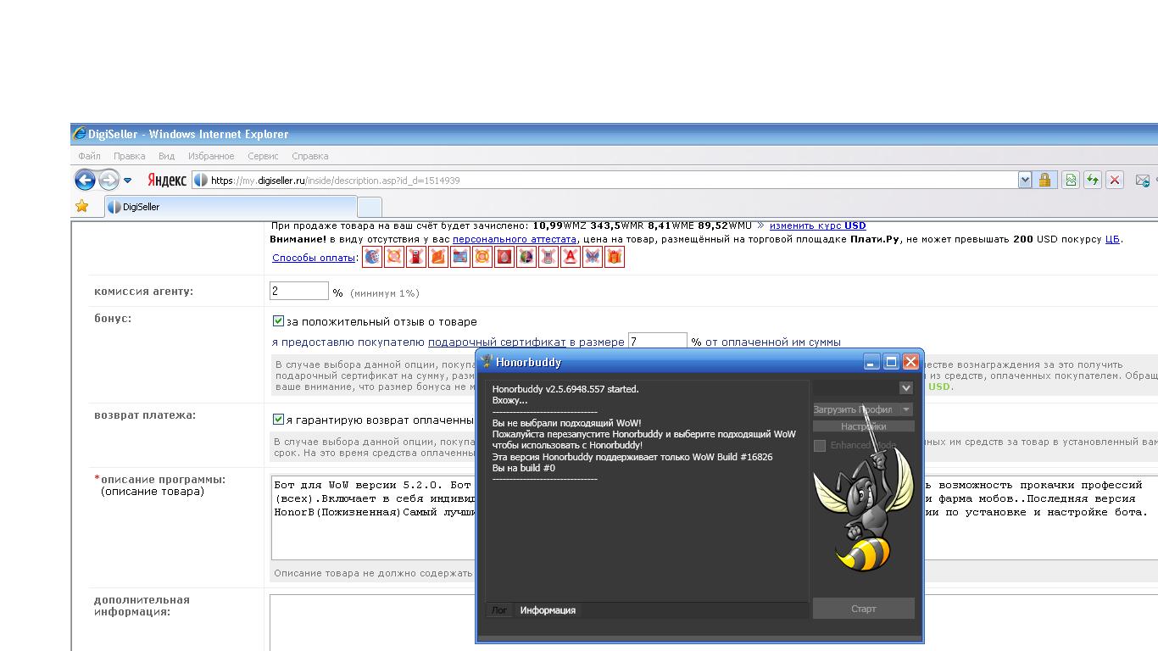Select the DigiSeller browser tab
This screenshot has width=1158, height=651.
(x=231, y=206)
